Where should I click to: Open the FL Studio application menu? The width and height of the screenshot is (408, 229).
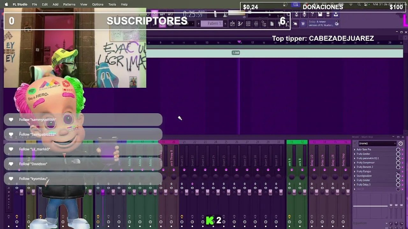[20, 4]
